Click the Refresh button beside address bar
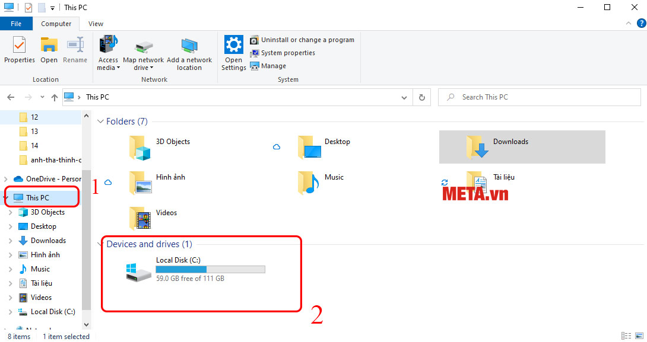 [422, 97]
